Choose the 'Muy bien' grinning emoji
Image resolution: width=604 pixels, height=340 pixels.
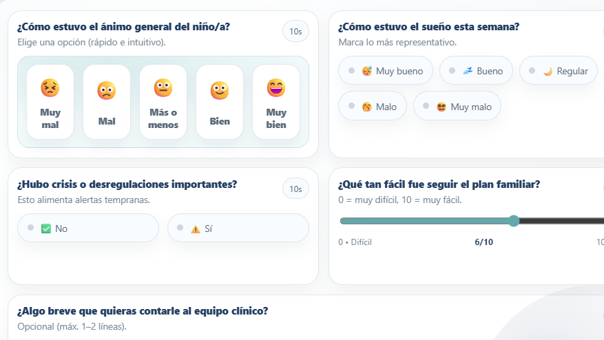[x=276, y=88]
